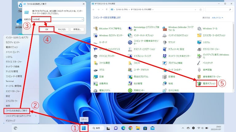Open 電源オプション in Control Panel
This screenshot has height=132, width=236.
point(206,83)
